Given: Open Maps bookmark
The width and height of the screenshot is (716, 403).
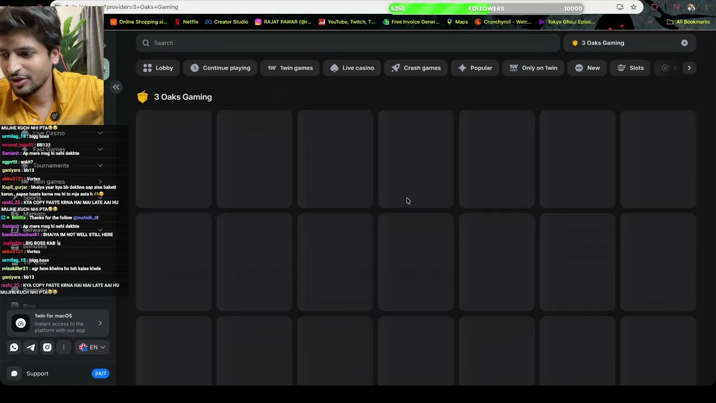Looking at the screenshot, I should pyautogui.click(x=457, y=22).
